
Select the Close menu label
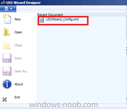[x=18, y=45]
